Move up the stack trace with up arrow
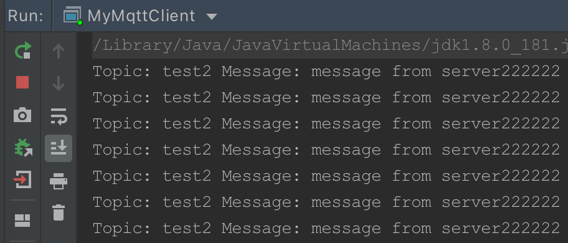Image resolution: width=568 pixels, height=243 pixels. coord(59,51)
